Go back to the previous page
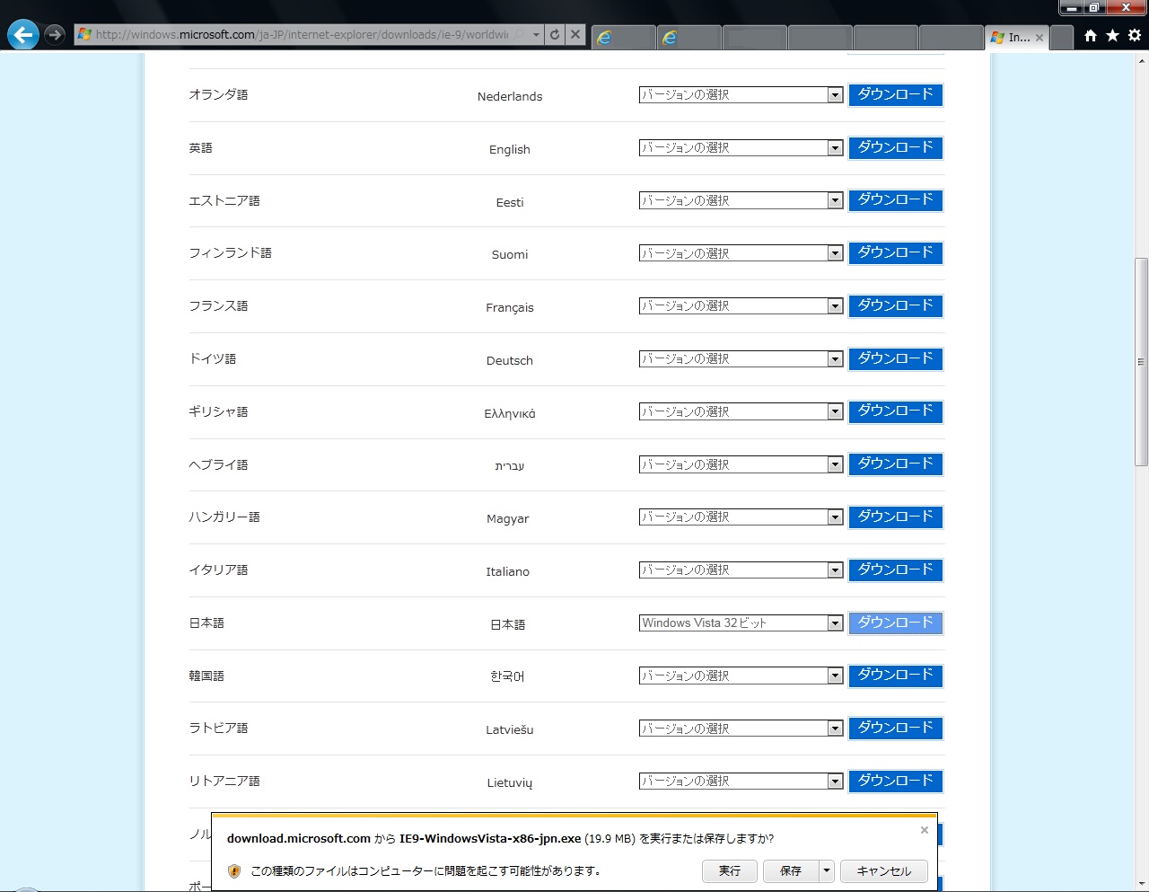 (x=23, y=35)
